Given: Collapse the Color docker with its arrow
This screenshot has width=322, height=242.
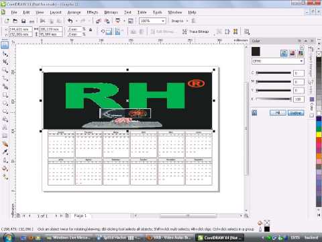Looking at the screenshot, I should pyautogui.click(x=306, y=41).
